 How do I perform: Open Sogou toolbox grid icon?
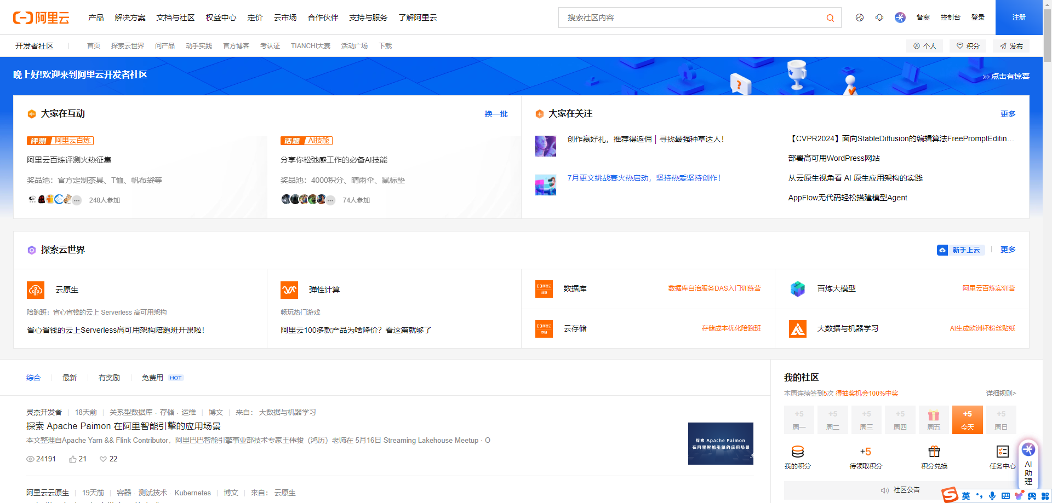1045,496
